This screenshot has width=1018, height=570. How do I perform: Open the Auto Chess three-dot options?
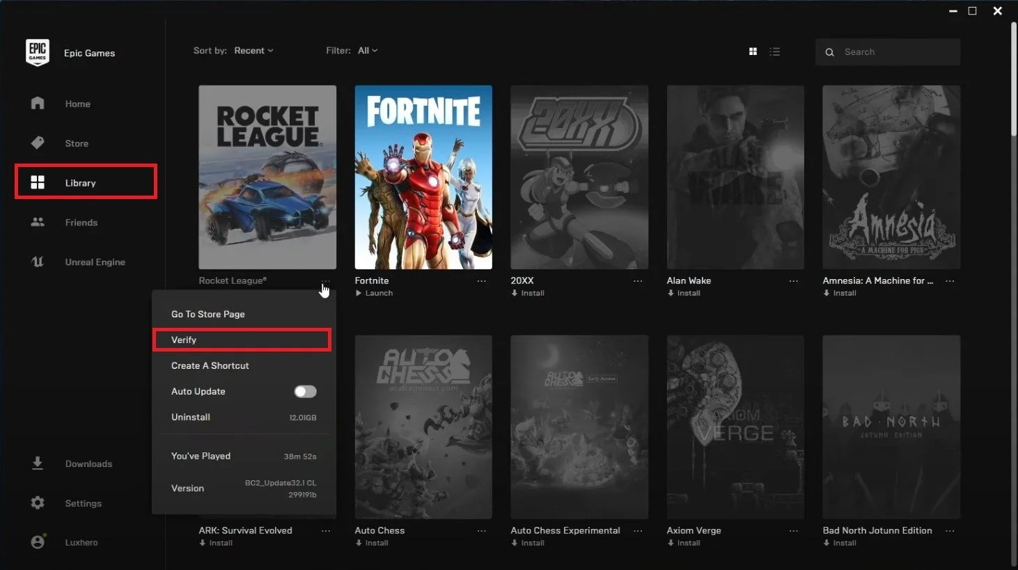[x=481, y=531]
